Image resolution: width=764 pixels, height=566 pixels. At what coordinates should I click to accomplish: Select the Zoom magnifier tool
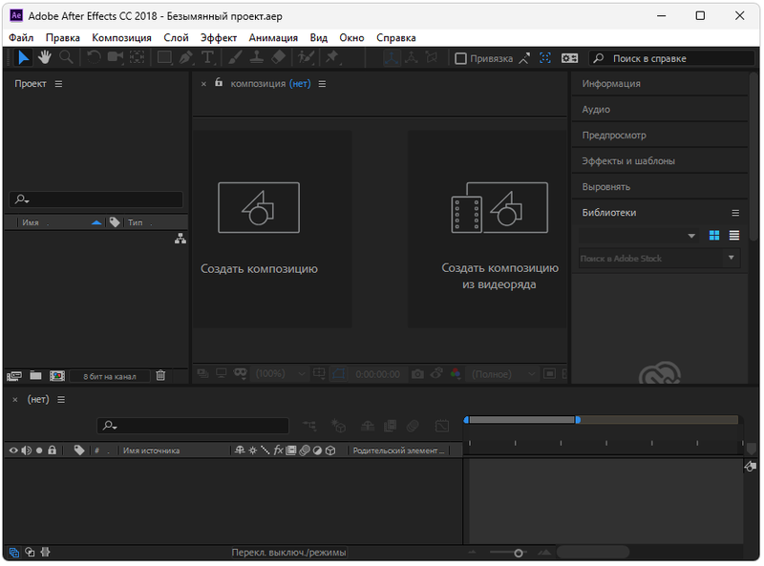click(x=66, y=57)
